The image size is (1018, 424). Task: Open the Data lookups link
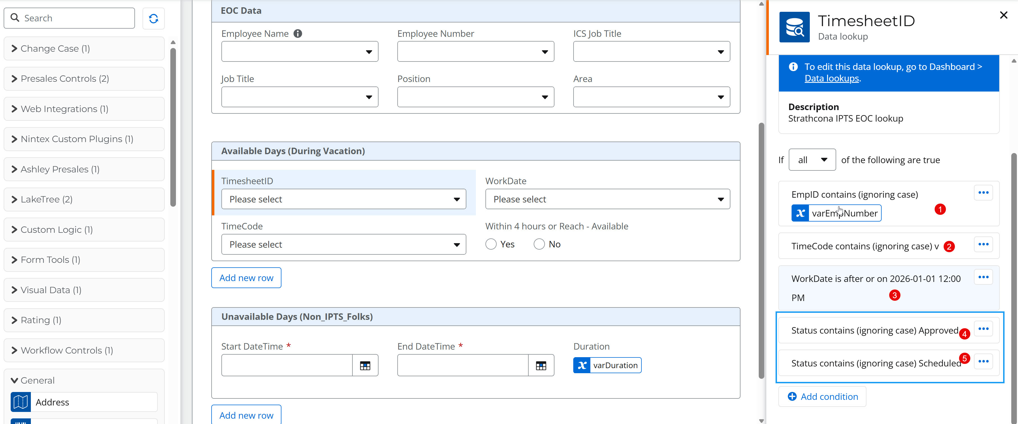(831, 78)
